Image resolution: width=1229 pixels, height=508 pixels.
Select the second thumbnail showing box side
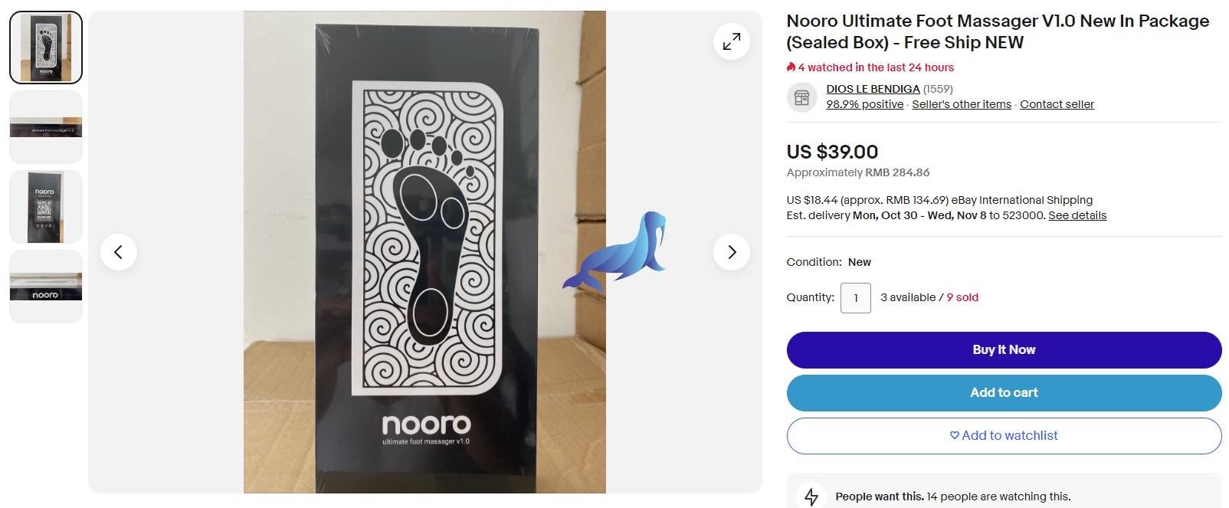point(46,127)
